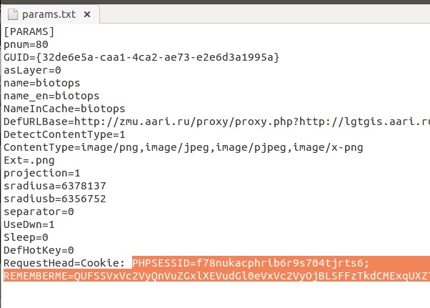Place cursor in ContentType image types line

point(184,147)
